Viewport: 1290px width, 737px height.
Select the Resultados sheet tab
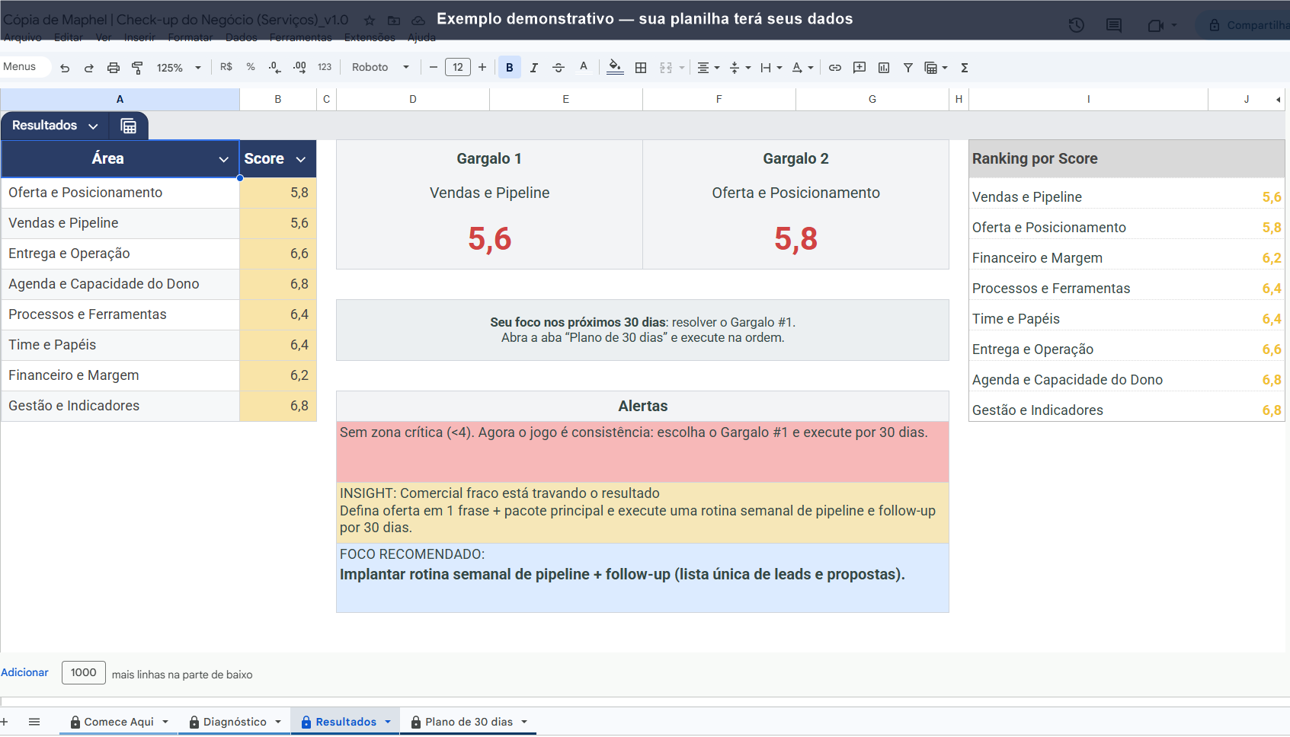click(x=345, y=722)
